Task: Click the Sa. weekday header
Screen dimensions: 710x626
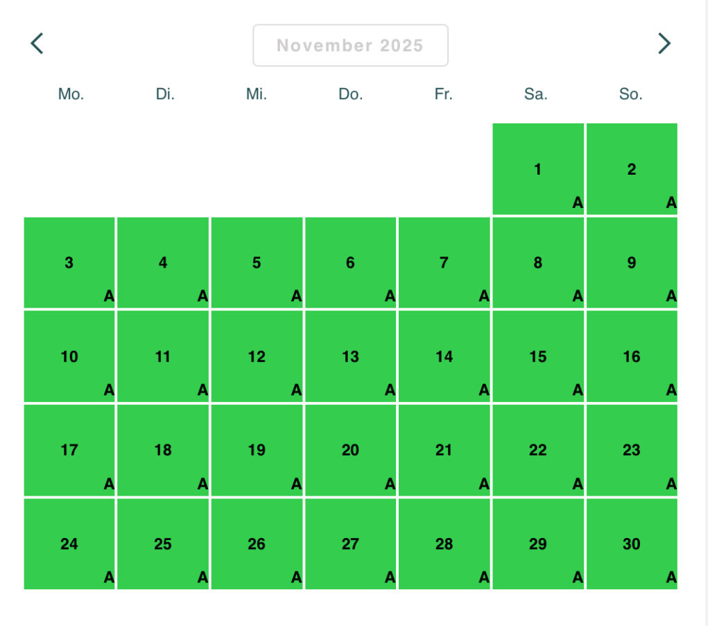Action: (536, 94)
